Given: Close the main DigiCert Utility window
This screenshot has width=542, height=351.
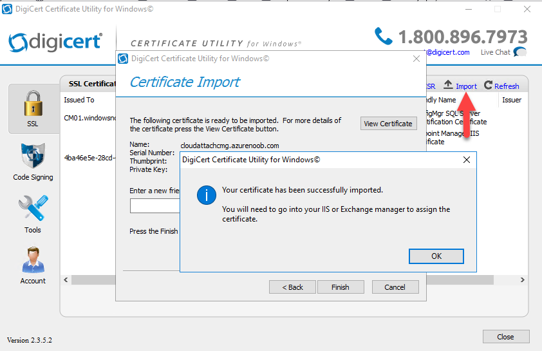Looking at the screenshot, I should (x=527, y=9).
